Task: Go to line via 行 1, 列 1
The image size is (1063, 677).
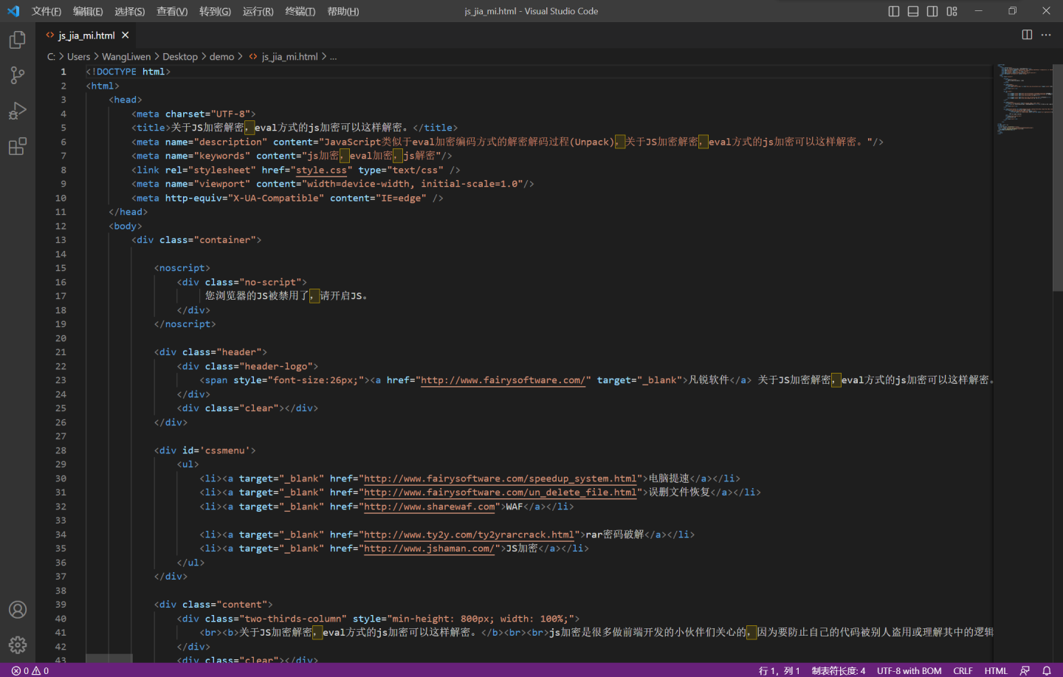Action: click(779, 670)
